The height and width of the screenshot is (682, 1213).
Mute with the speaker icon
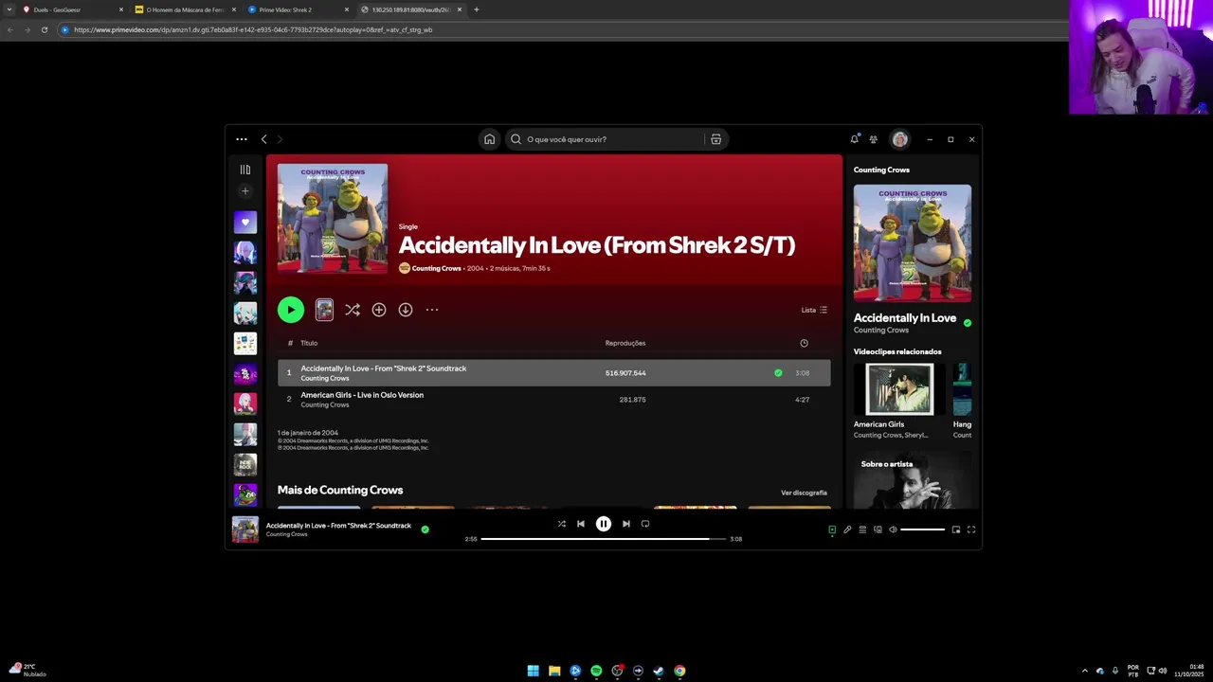point(893,529)
